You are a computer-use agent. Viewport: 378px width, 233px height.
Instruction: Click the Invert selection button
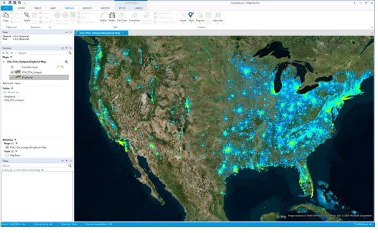(44, 13)
